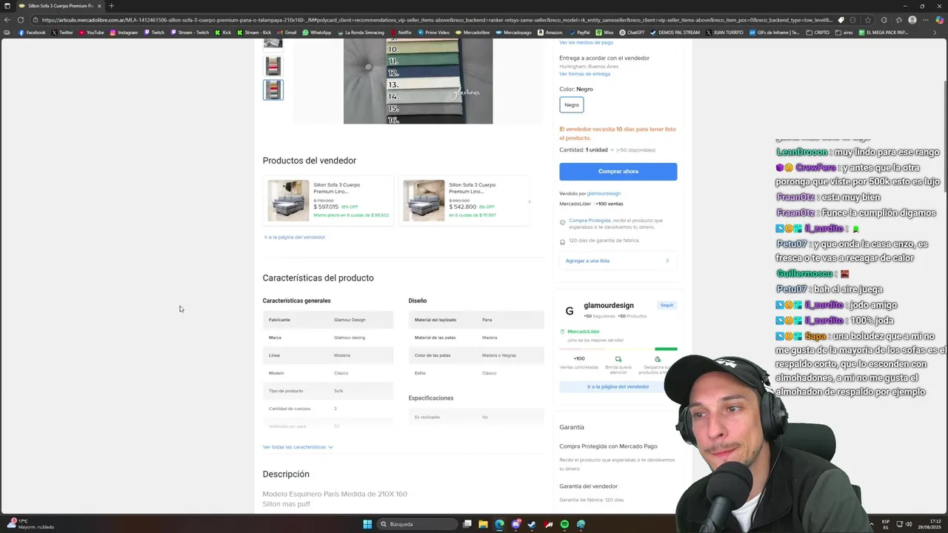Open the CRIPTO bookmarks folder
Screen dimensions: 948x533
[x=818, y=33]
